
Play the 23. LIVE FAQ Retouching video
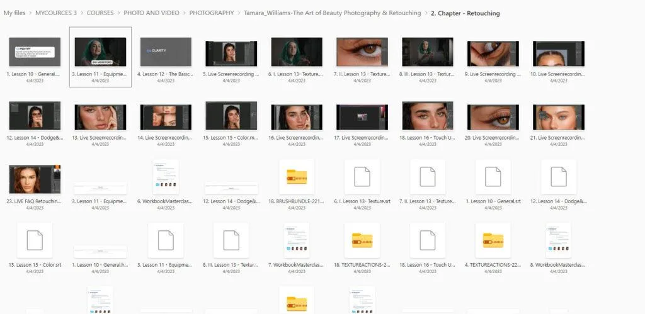click(35, 177)
